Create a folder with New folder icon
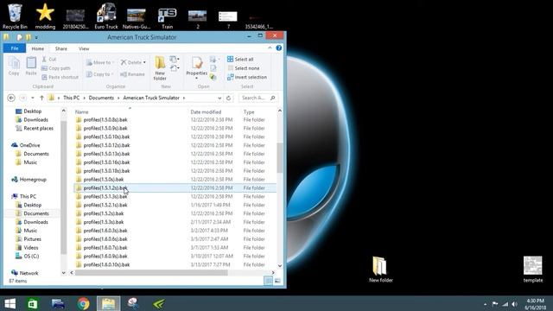 click(160, 68)
